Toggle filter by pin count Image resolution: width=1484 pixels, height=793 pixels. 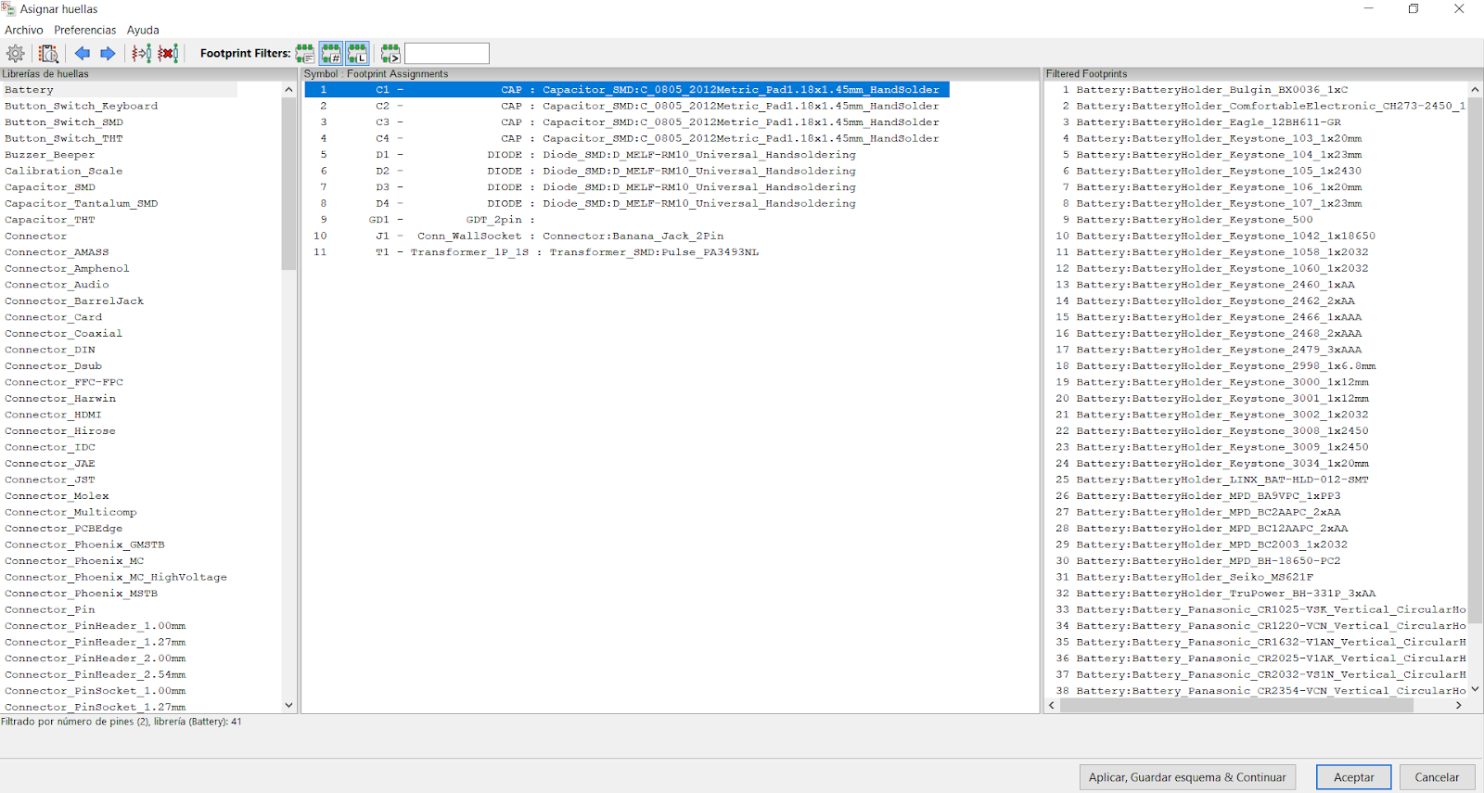pos(331,54)
